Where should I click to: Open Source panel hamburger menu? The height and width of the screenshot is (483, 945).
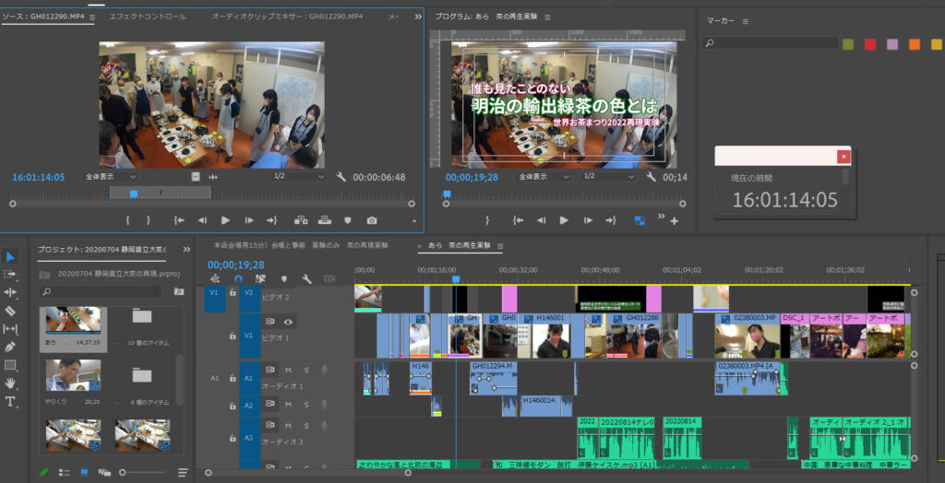click(x=92, y=18)
